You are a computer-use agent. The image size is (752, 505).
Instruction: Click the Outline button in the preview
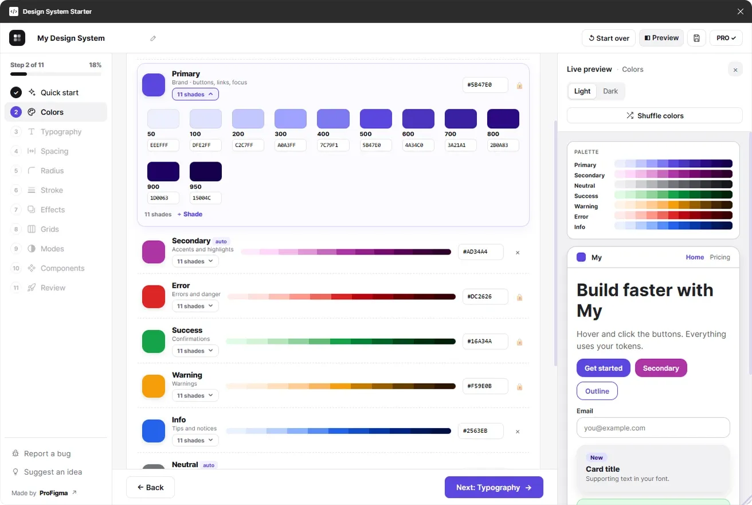click(597, 391)
